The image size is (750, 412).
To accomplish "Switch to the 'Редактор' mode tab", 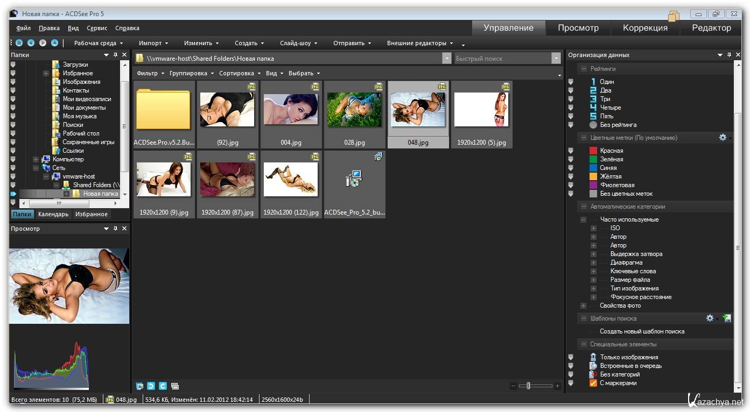I will [x=712, y=28].
